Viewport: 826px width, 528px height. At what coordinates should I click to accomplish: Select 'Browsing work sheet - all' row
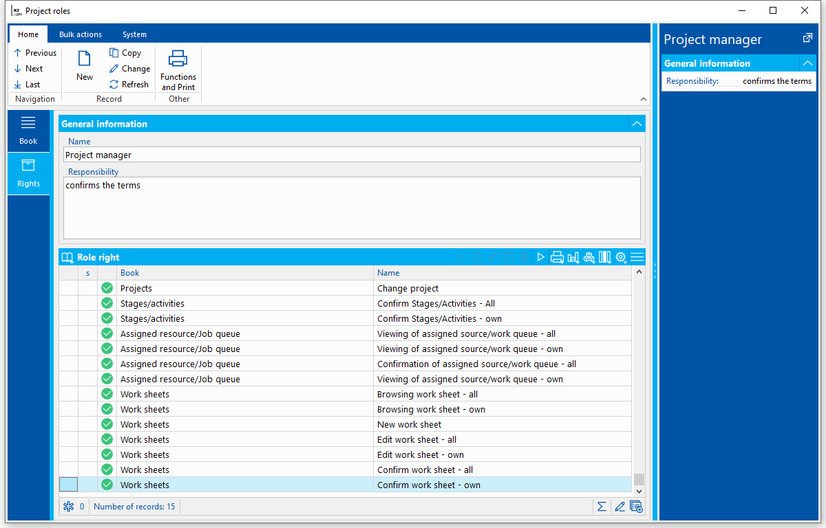pyautogui.click(x=345, y=394)
